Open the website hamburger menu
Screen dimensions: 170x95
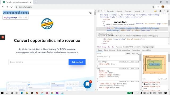click(x=90, y=13)
